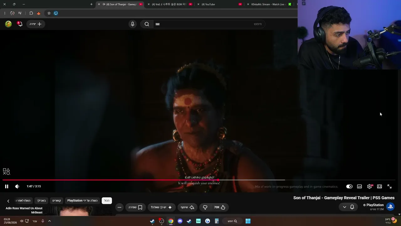Click the Ask question sparkle button
Screen dimensions: 401x226
pyautogui.click(x=162, y=207)
